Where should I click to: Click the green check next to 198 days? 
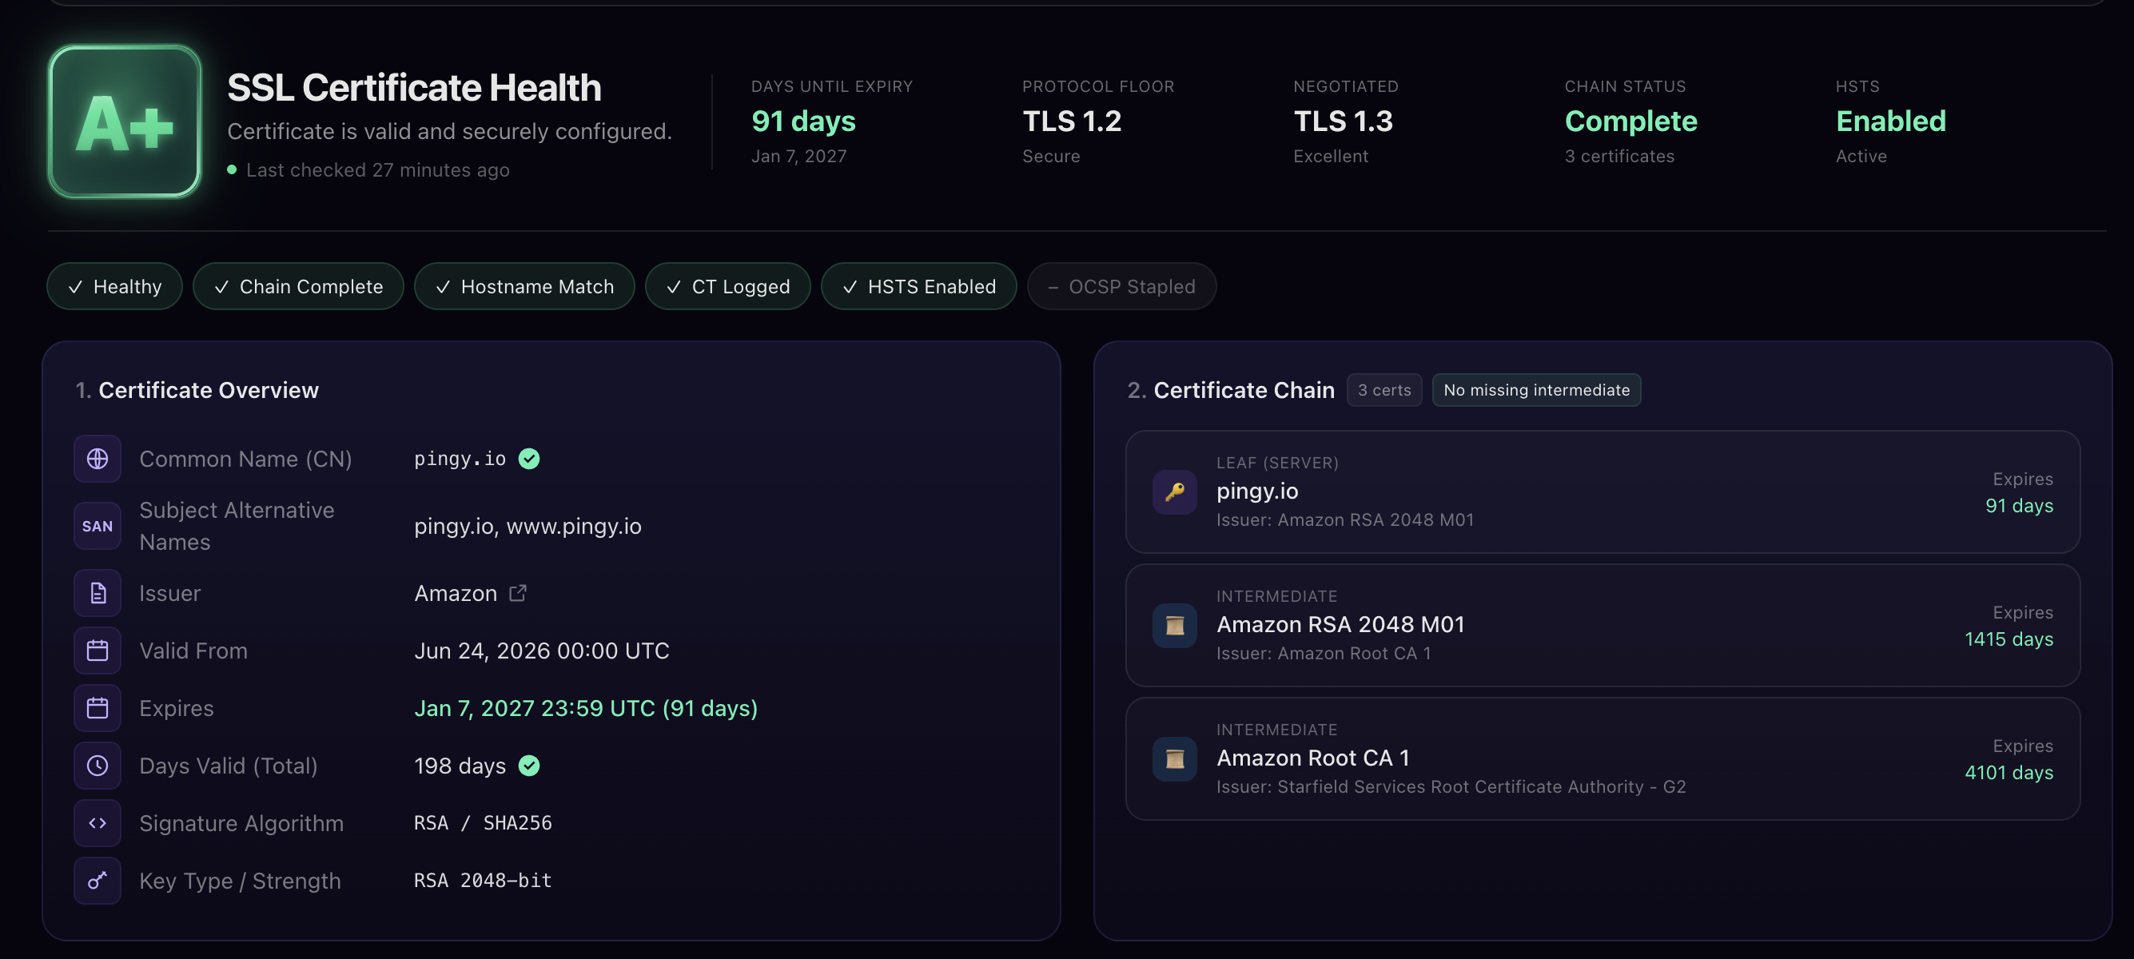tap(528, 766)
